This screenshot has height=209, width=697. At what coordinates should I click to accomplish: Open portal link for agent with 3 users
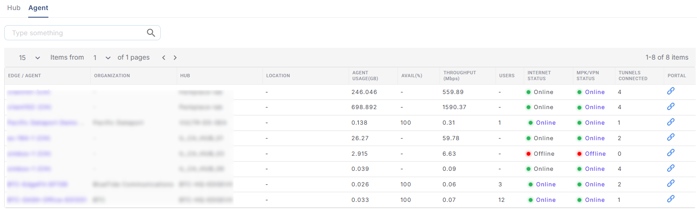(x=670, y=183)
